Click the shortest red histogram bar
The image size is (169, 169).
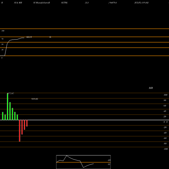(27, 123)
